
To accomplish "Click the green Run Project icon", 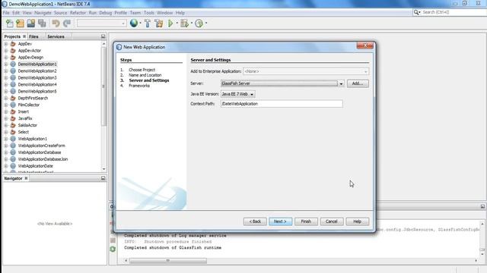I will coord(170,24).
